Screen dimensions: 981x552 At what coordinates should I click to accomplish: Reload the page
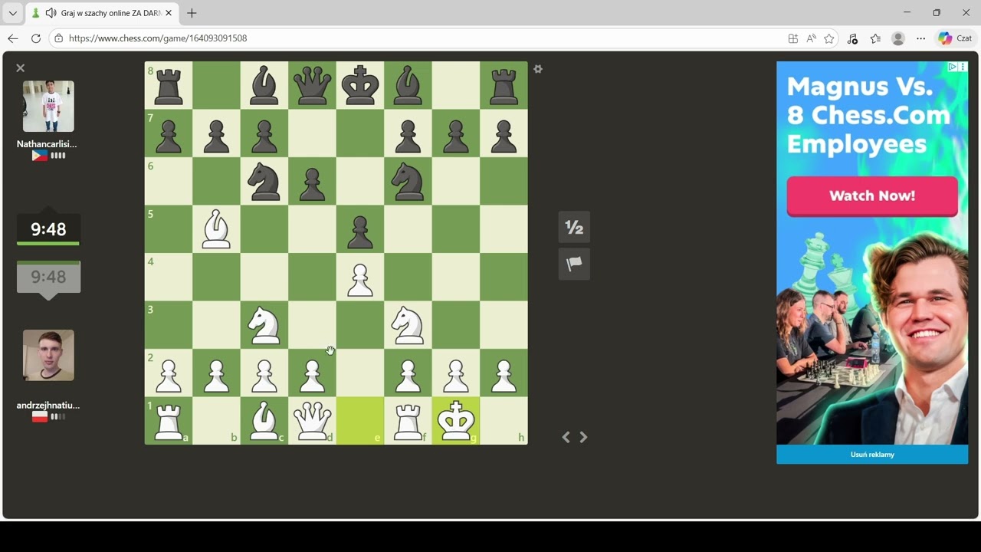coord(36,38)
